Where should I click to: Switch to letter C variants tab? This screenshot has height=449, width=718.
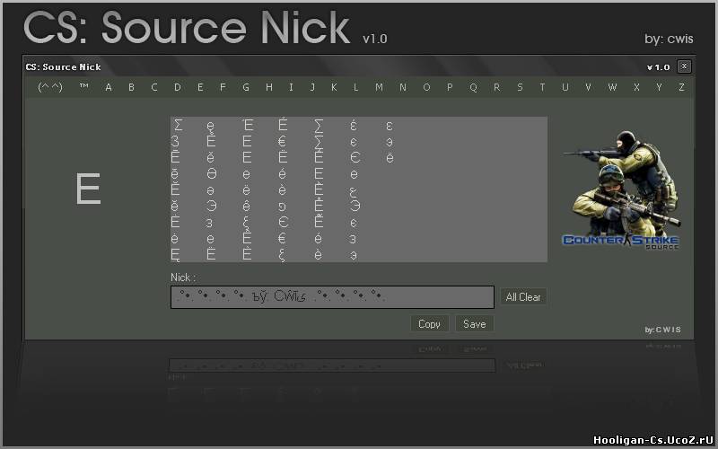tap(154, 87)
